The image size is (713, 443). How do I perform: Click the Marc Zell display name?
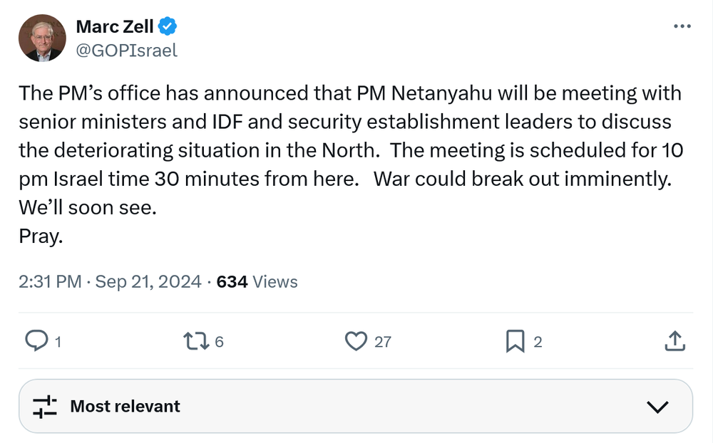[x=114, y=28]
